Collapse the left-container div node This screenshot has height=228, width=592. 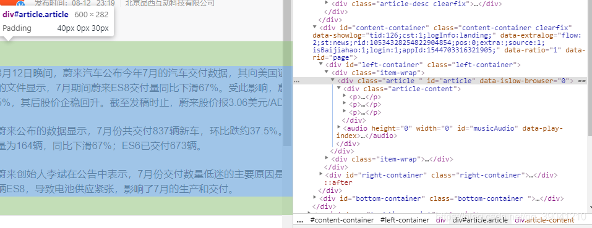(321, 65)
